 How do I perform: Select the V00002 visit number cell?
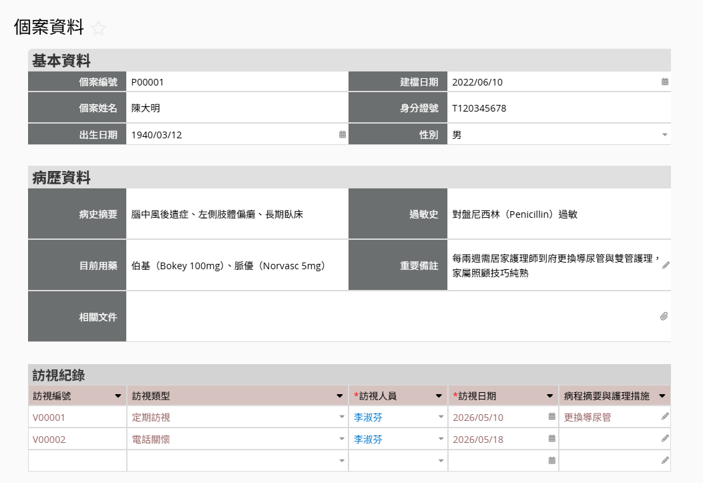(x=77, y=439)
